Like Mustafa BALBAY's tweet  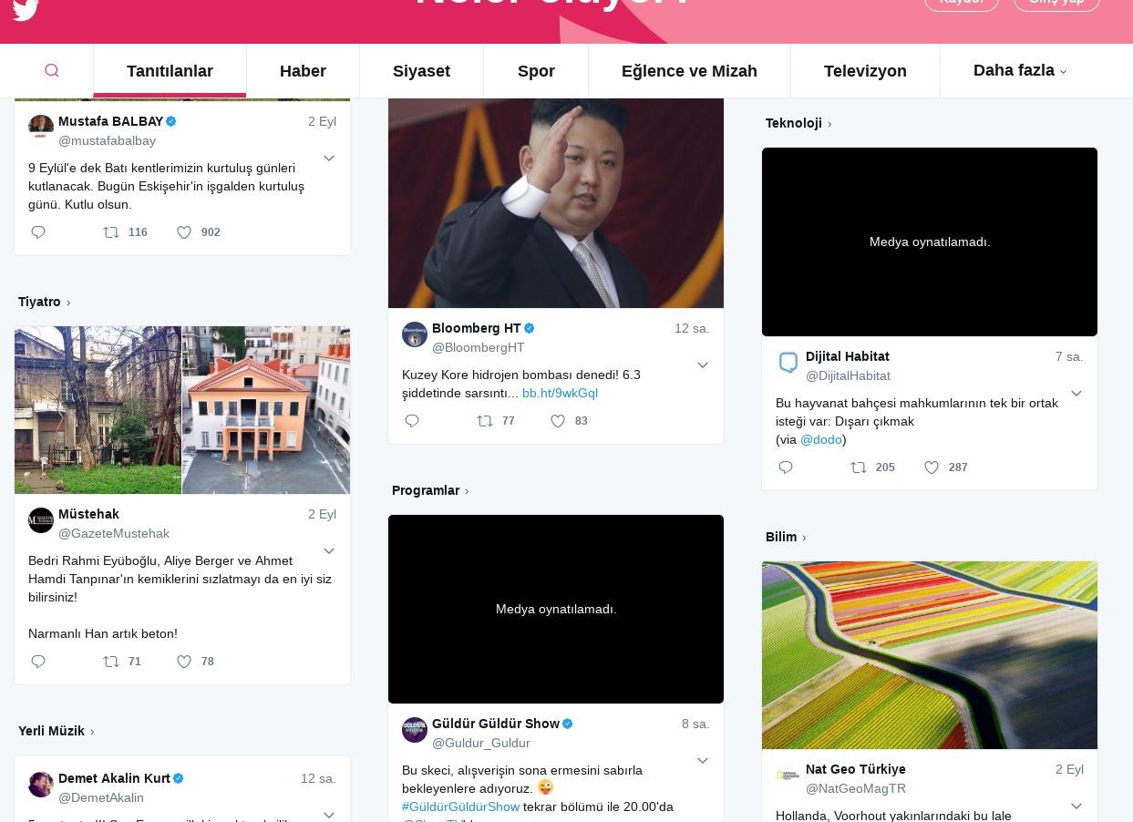[184, 232]
